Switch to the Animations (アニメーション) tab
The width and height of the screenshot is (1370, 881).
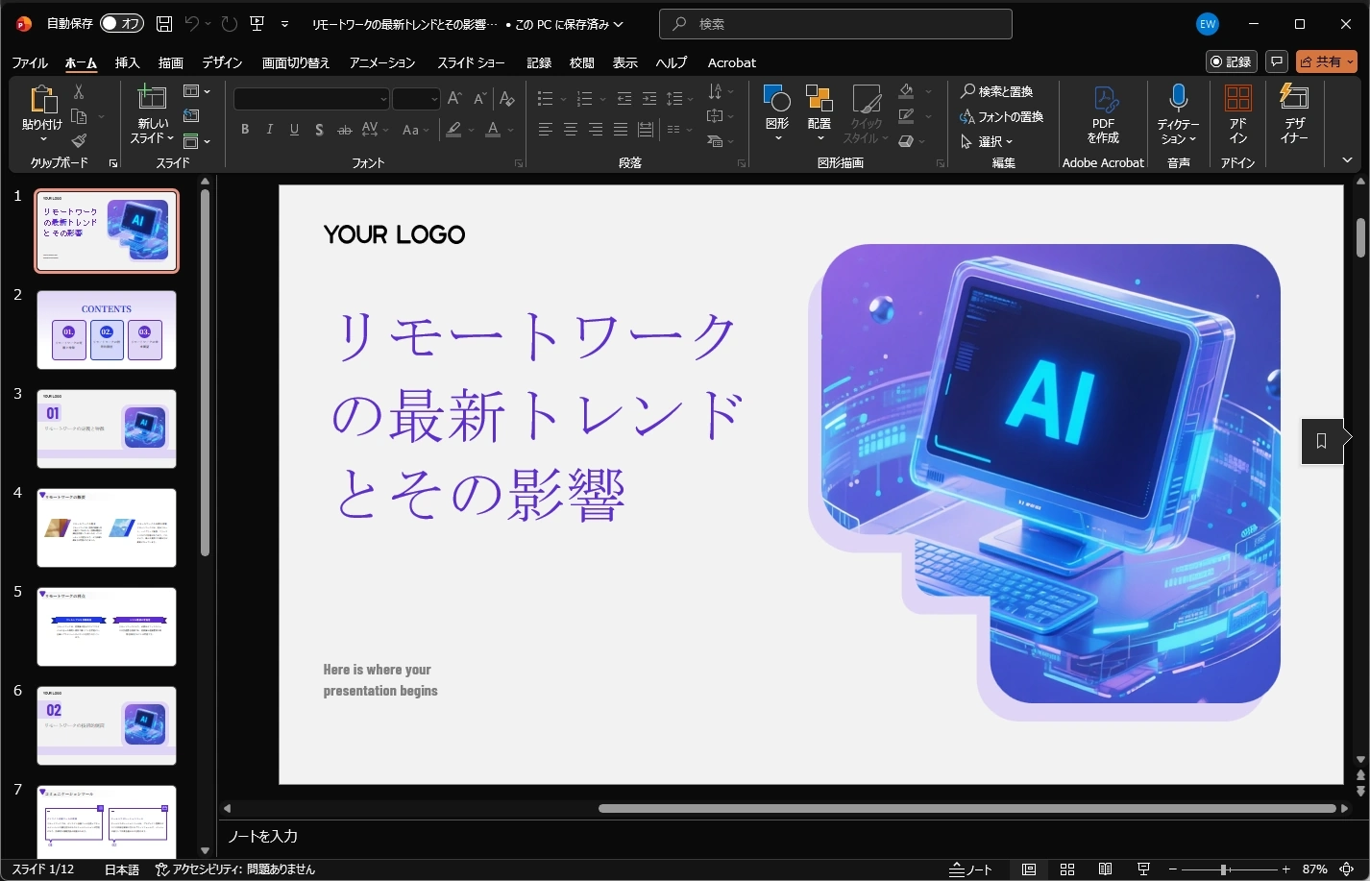click(x=382, y=62)
